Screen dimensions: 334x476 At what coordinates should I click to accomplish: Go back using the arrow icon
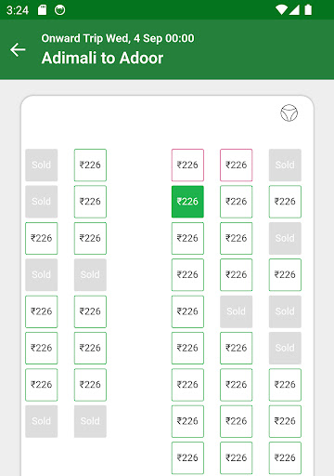point(18,49)
